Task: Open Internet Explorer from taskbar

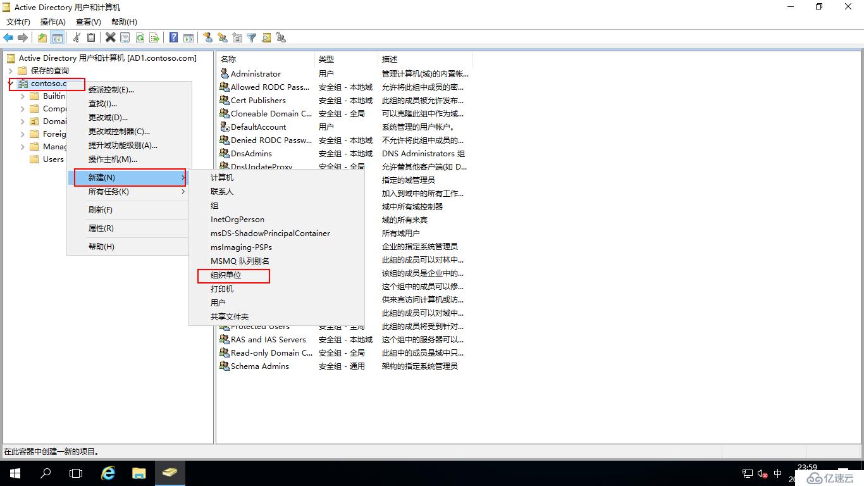Action: tap(108, 473)
